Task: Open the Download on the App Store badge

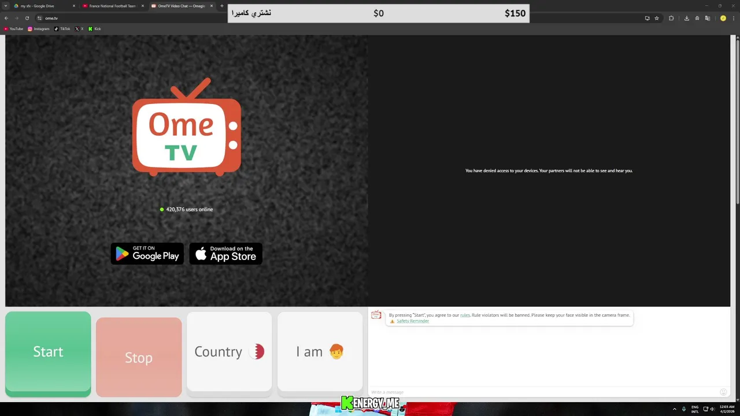Action: coord(226,254)
